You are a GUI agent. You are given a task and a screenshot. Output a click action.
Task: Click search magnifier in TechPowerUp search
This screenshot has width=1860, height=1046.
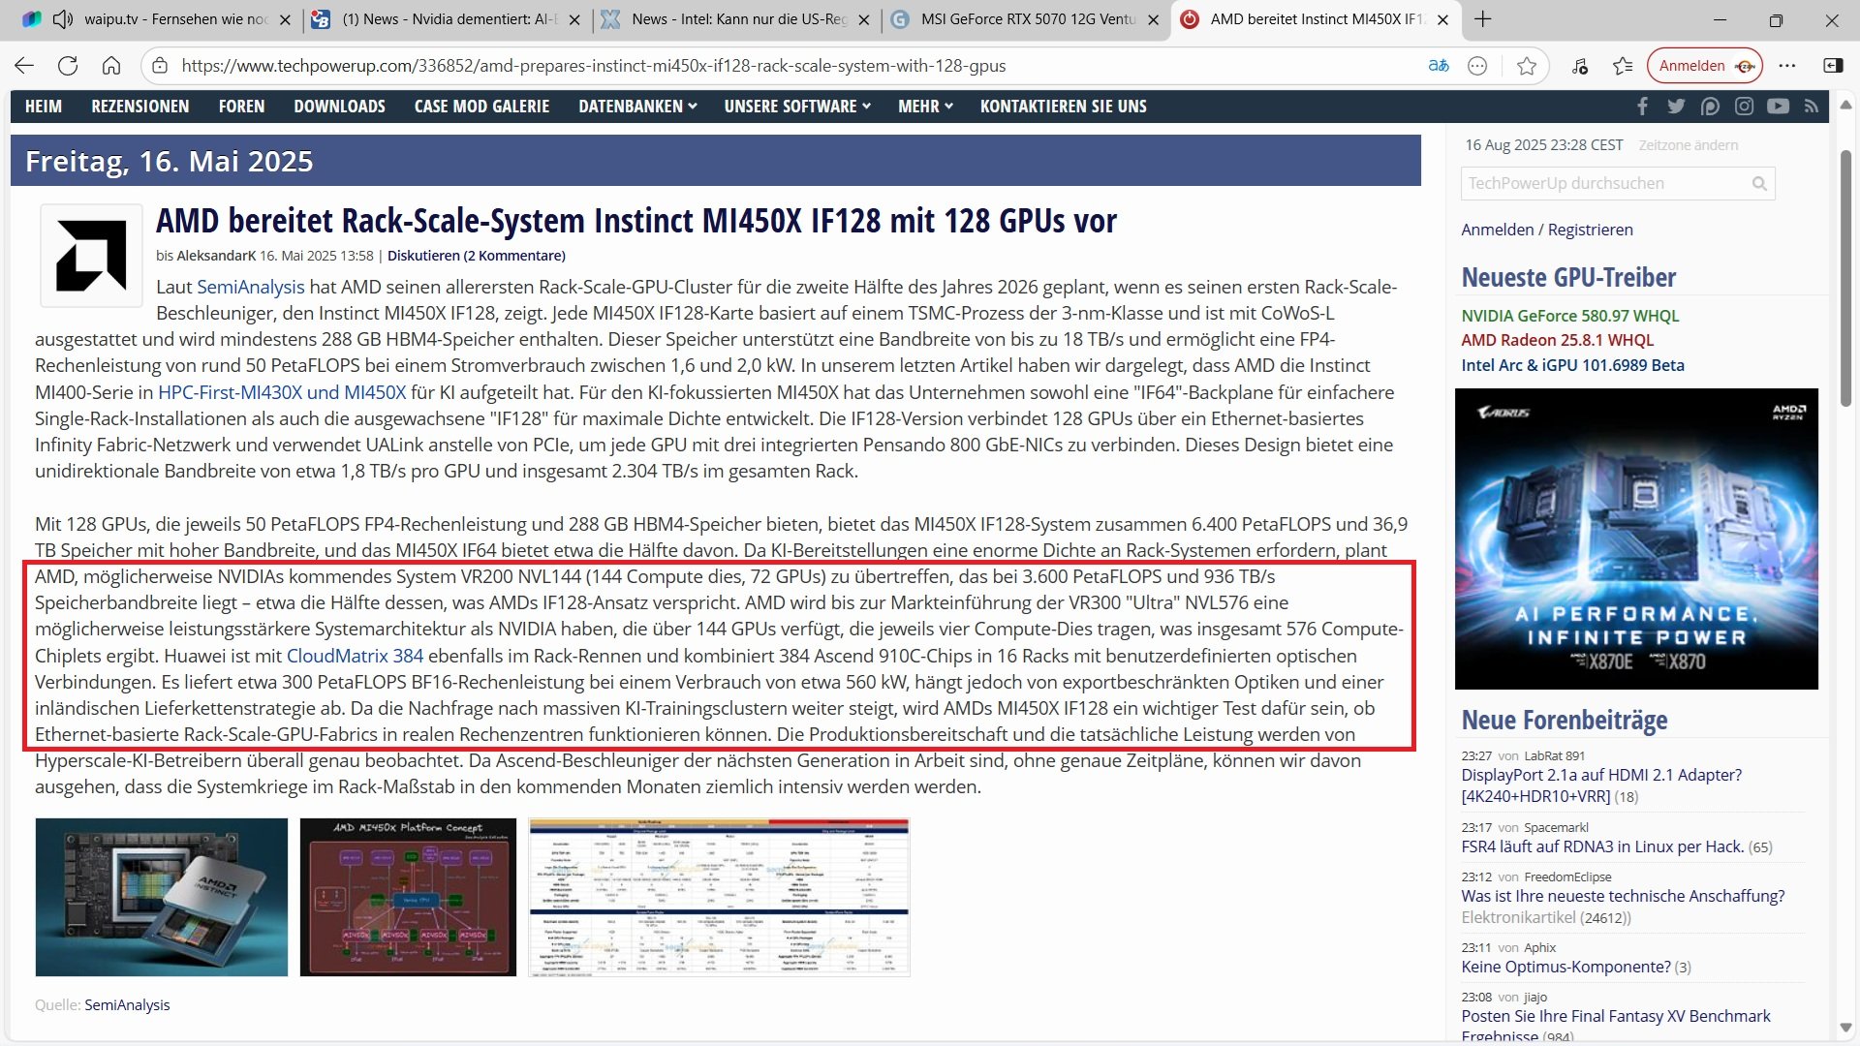[x=1759, y=183]
